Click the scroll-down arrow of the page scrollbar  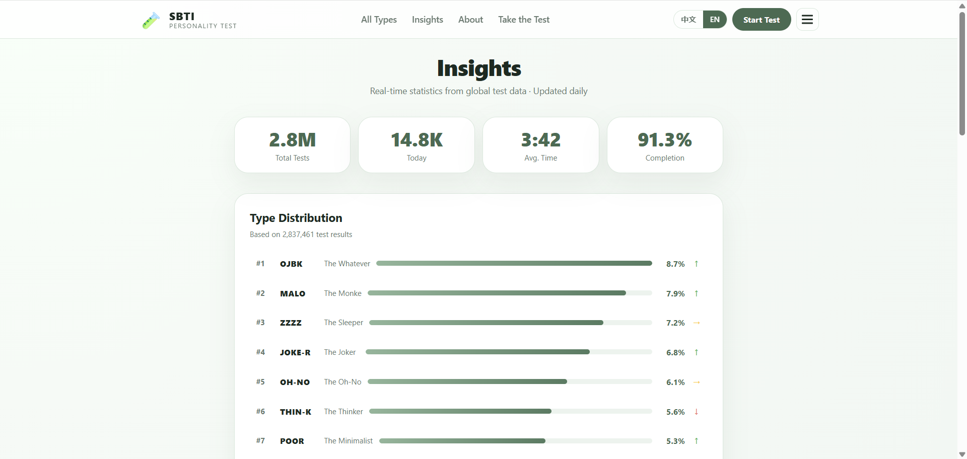click(962, 454)
